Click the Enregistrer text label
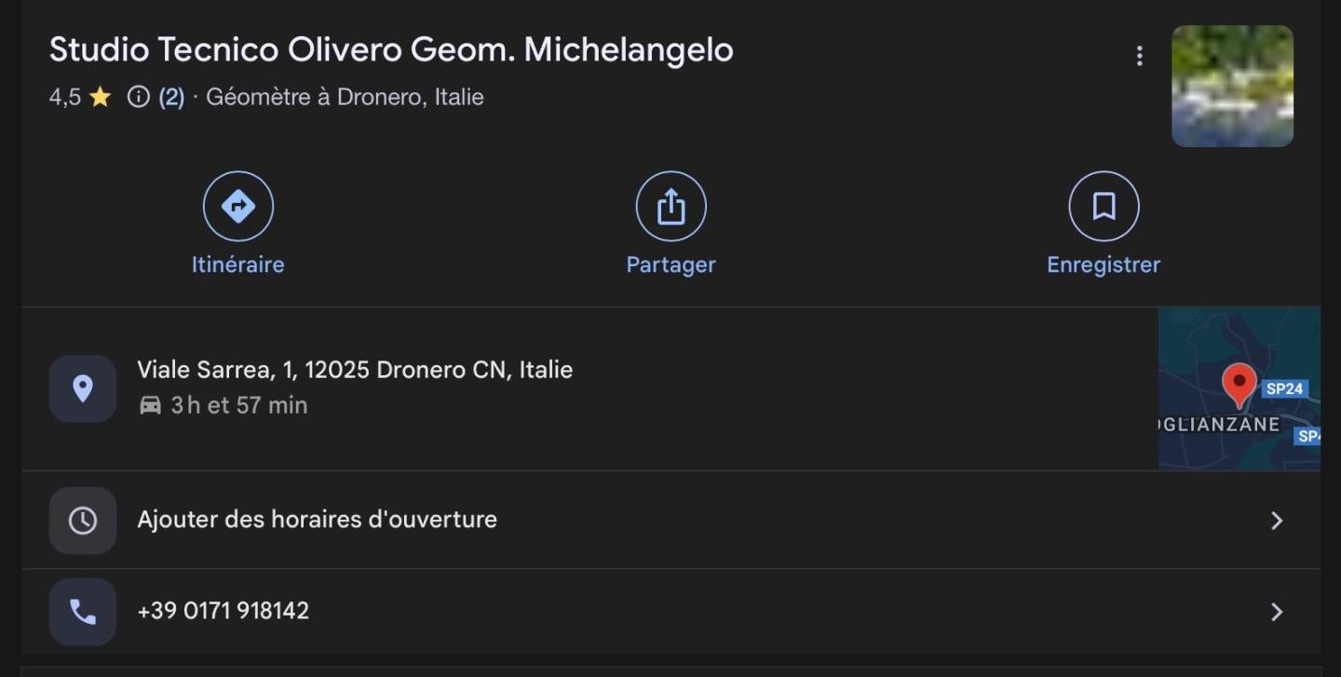 pyautogui.click(x=1104, y=264)
